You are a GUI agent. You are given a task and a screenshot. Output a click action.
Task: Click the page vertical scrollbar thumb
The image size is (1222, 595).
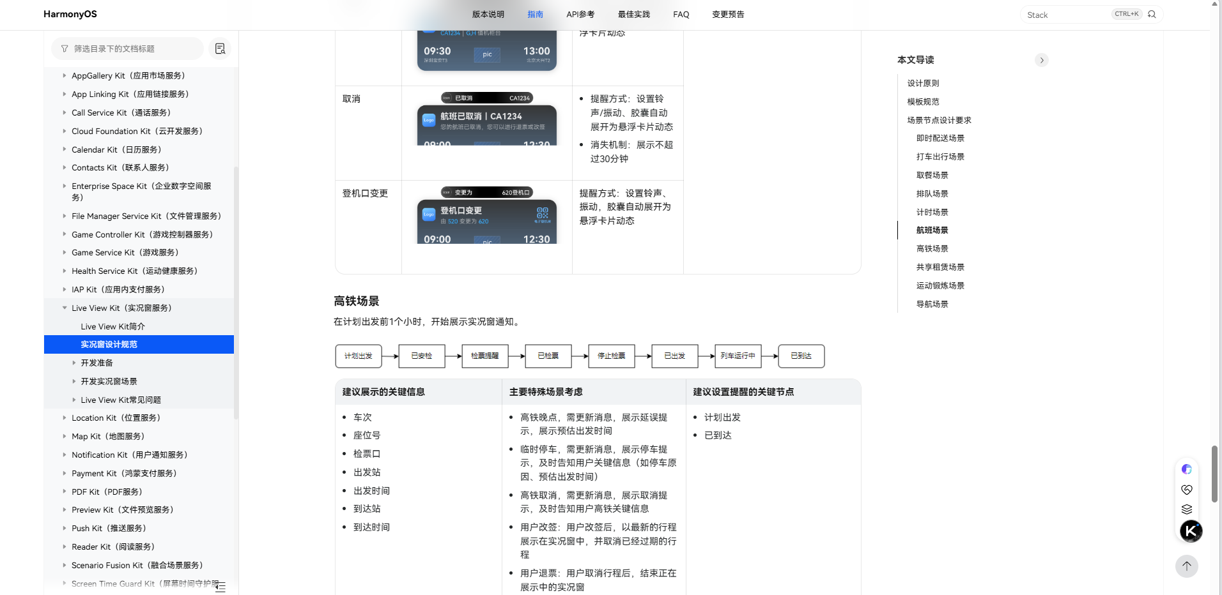(x=1214, y=474)
